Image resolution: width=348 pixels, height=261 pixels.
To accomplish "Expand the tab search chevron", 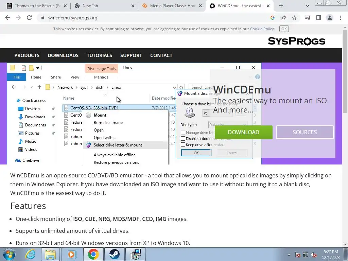I will [307, 6].
